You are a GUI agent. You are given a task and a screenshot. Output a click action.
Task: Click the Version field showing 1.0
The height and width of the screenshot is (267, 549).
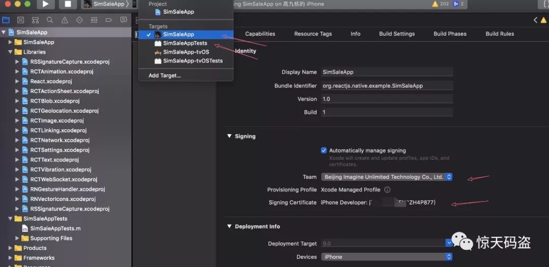pyautogui.click(x=387, y=99)
